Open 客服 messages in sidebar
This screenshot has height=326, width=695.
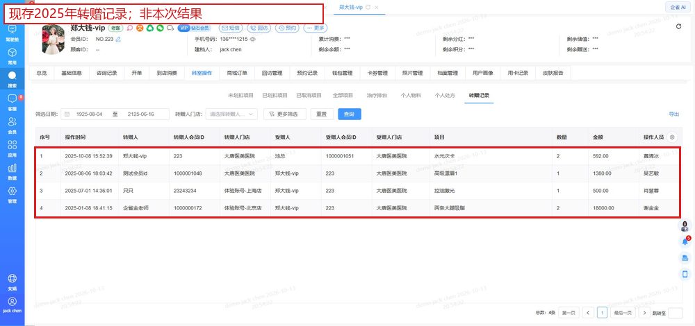coord(12,102)
